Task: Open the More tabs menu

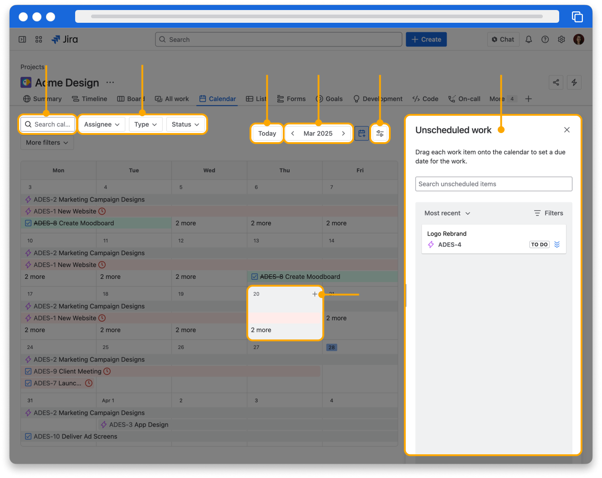Action: [502, 99]
